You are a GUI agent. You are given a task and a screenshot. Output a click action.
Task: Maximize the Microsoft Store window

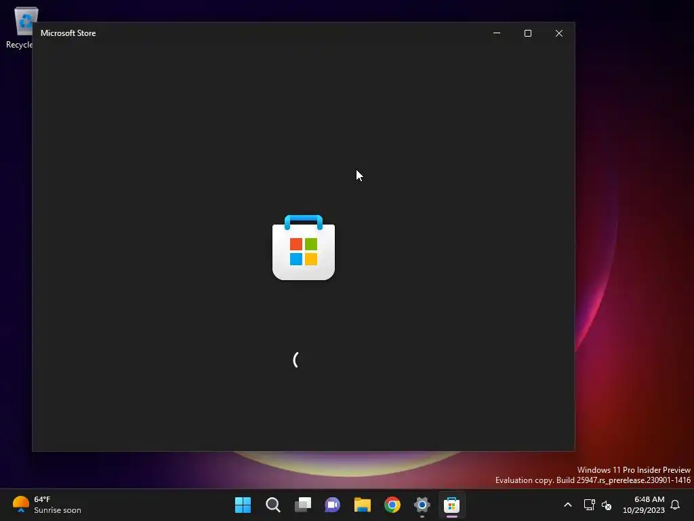[527, 33]
